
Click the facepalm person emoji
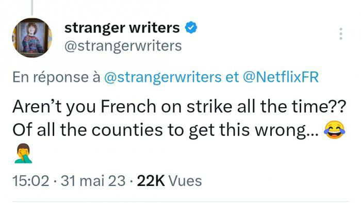point(23,154)
